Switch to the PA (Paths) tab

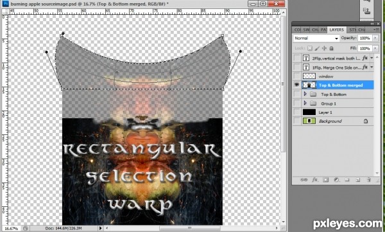click(323, 30)
